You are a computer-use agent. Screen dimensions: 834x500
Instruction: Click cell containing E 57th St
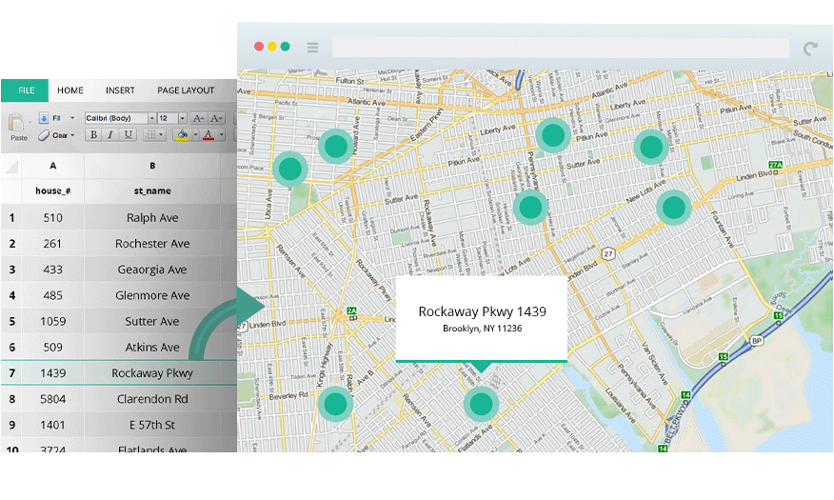152,425
